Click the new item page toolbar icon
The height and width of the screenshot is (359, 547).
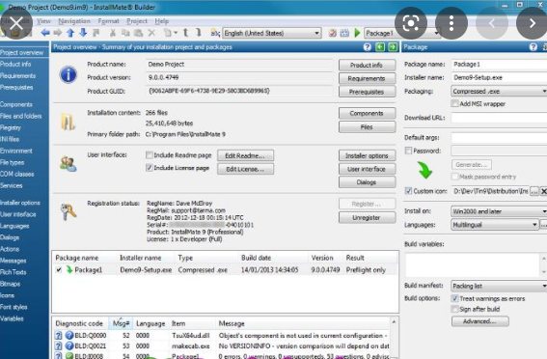tap(168, 33)
